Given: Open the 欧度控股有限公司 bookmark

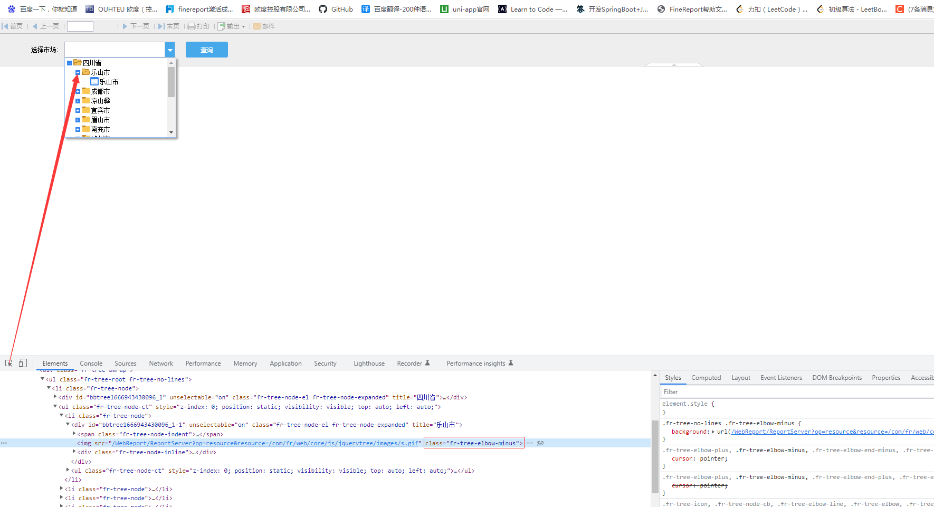Looking at the screenshot, I should pos(276,9).
